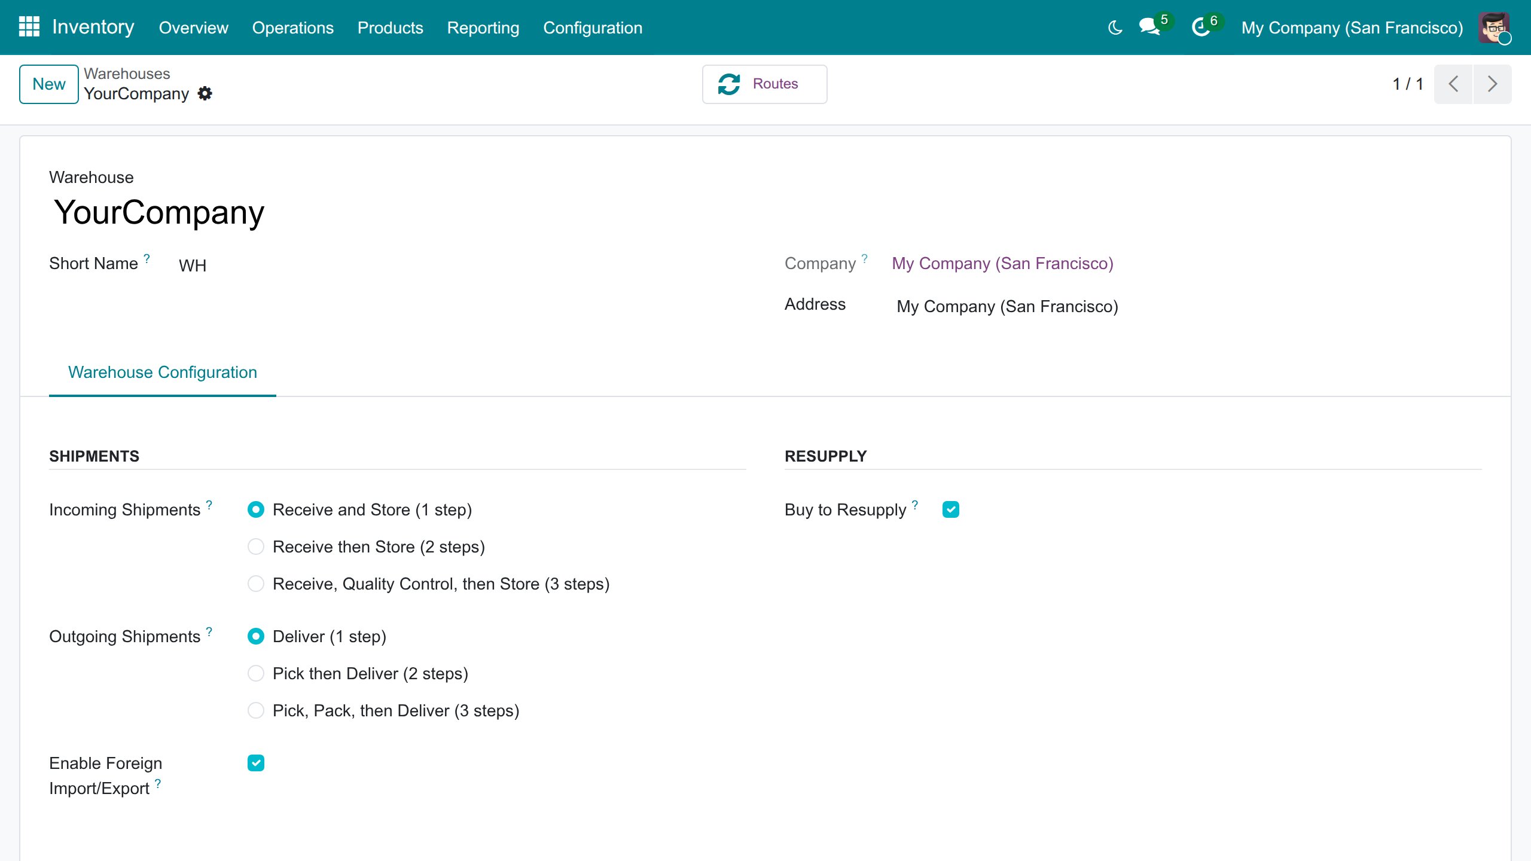Screen dimensions: 1531x861
Task: Go to previous record arrow
Action: (1453, 84)
